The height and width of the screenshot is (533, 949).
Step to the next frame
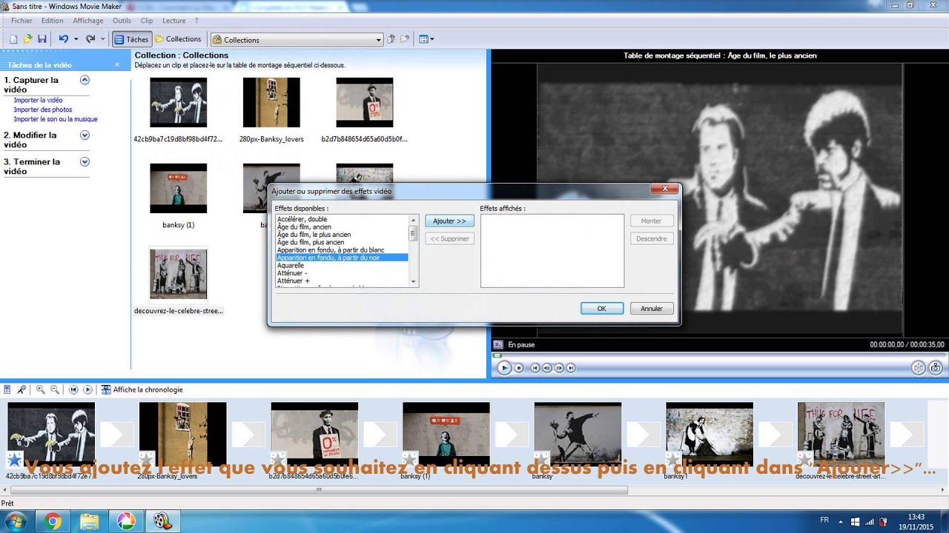[x=560, y=367]
